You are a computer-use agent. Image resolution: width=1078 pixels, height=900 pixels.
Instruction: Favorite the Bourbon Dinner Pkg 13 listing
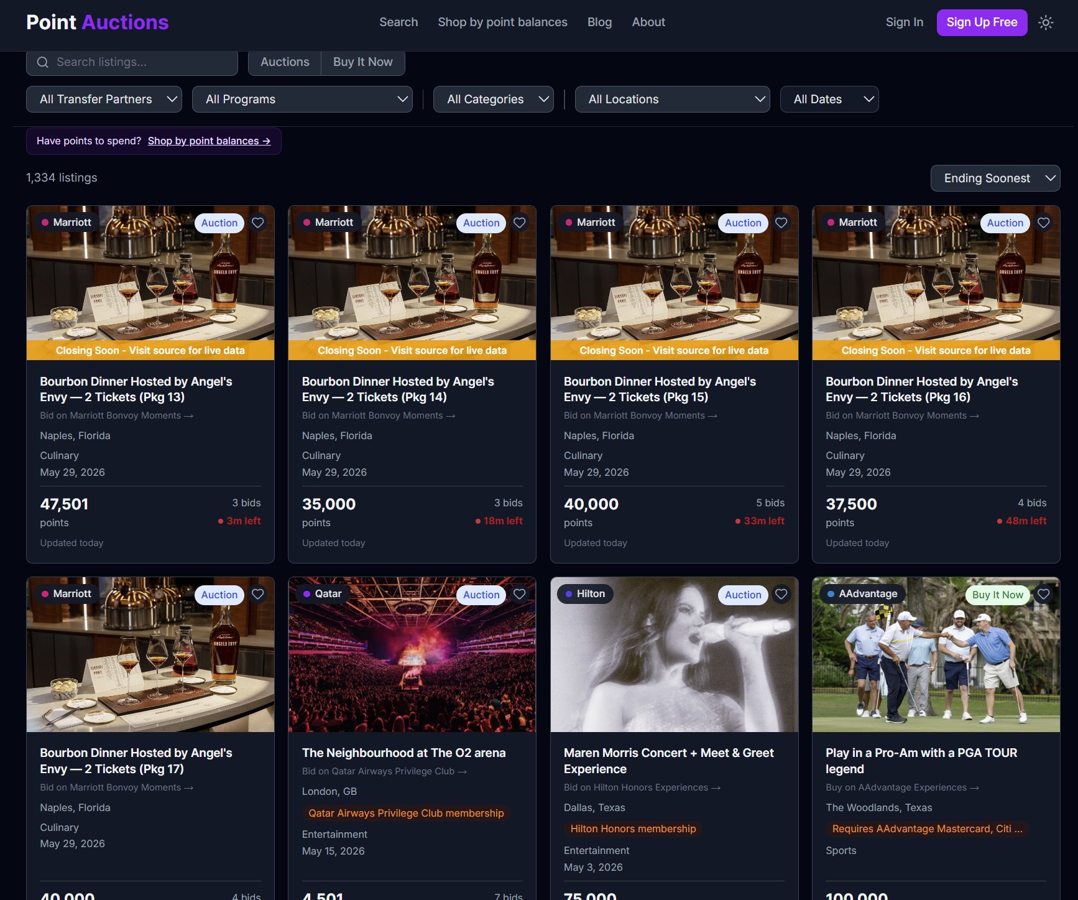click(258, 223)
